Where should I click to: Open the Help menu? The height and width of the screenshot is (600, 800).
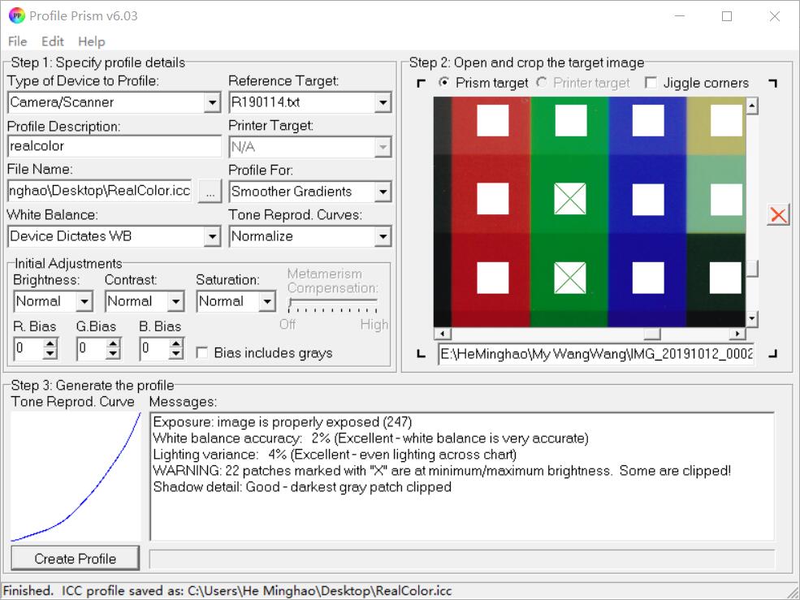click(x=92, y=41)
